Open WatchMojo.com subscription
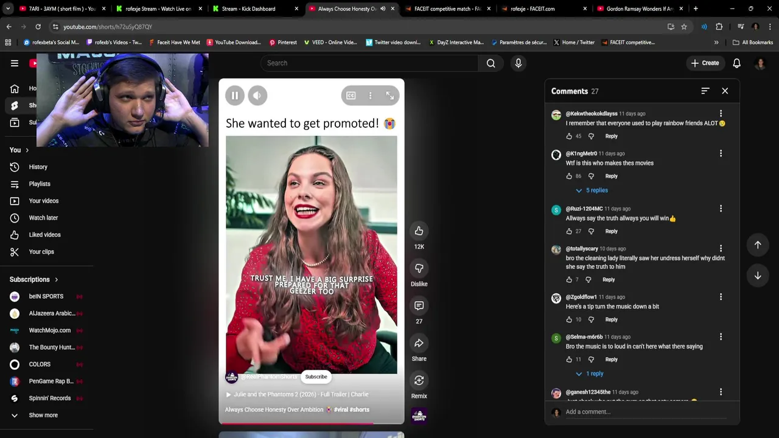Viewport: 779px width, 438px height. 46,330
